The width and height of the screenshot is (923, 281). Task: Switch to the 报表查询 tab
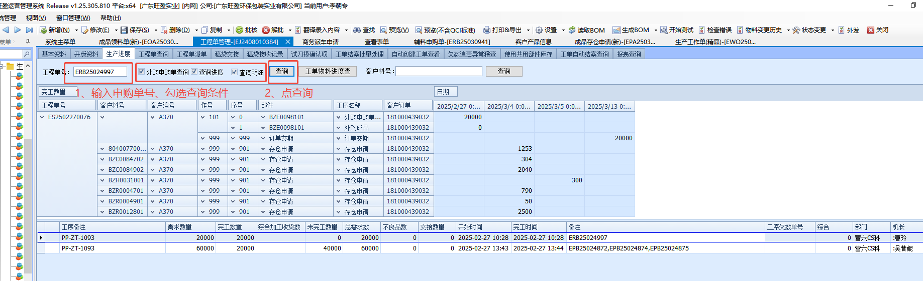pyautogui.click(x=629, y=54)
